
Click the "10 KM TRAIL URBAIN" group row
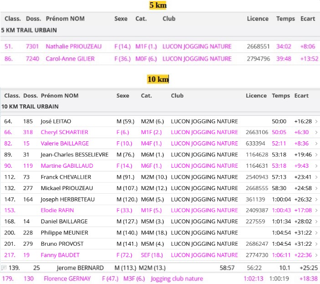pos(31,107)
